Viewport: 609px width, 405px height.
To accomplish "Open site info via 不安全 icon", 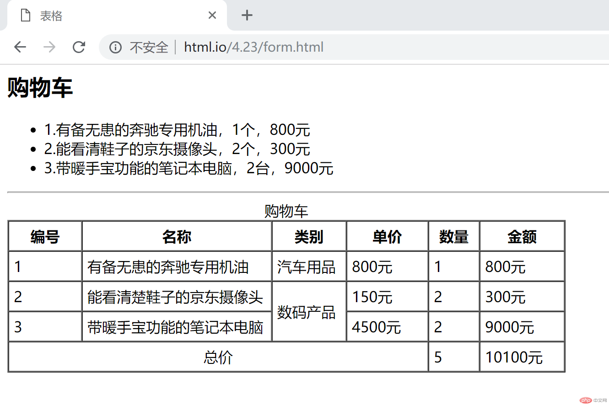I will tap(115, 47).
